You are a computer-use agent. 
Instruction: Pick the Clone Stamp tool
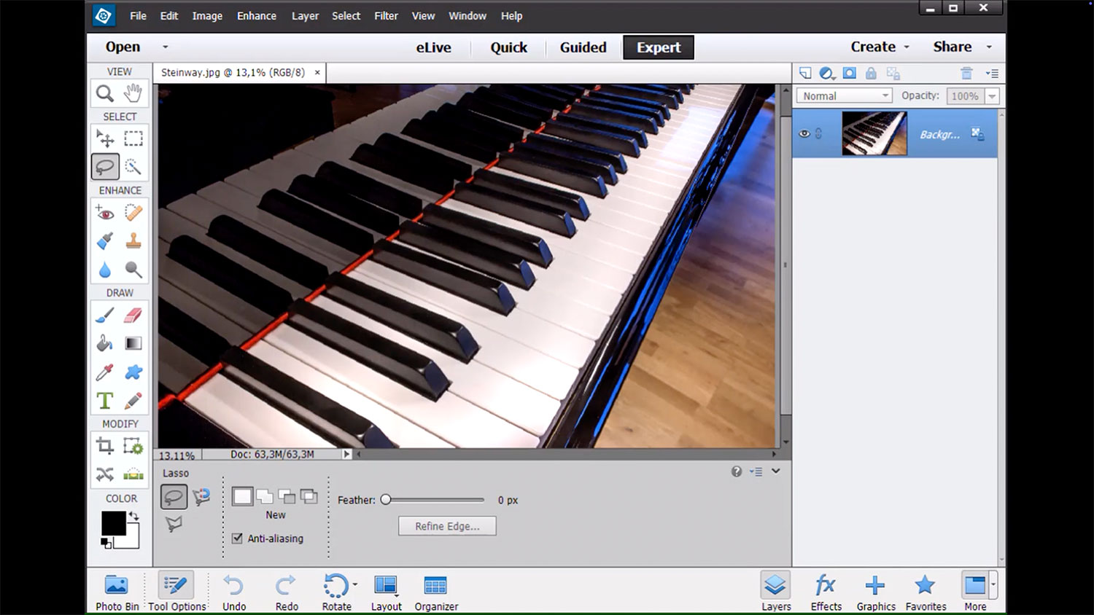click(x=133, y=241)
